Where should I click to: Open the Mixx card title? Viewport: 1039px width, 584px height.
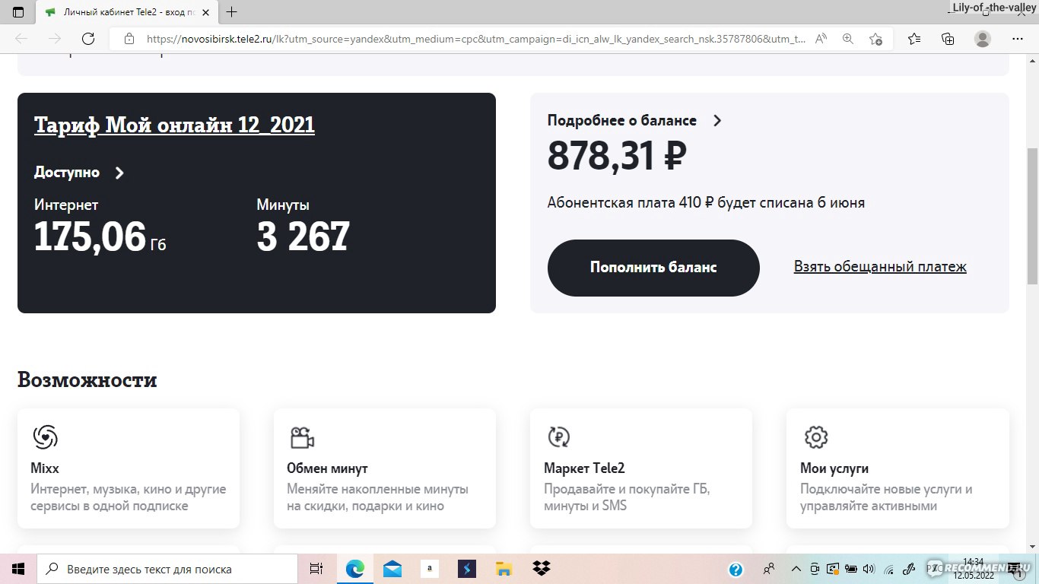[x=45, y=468]
